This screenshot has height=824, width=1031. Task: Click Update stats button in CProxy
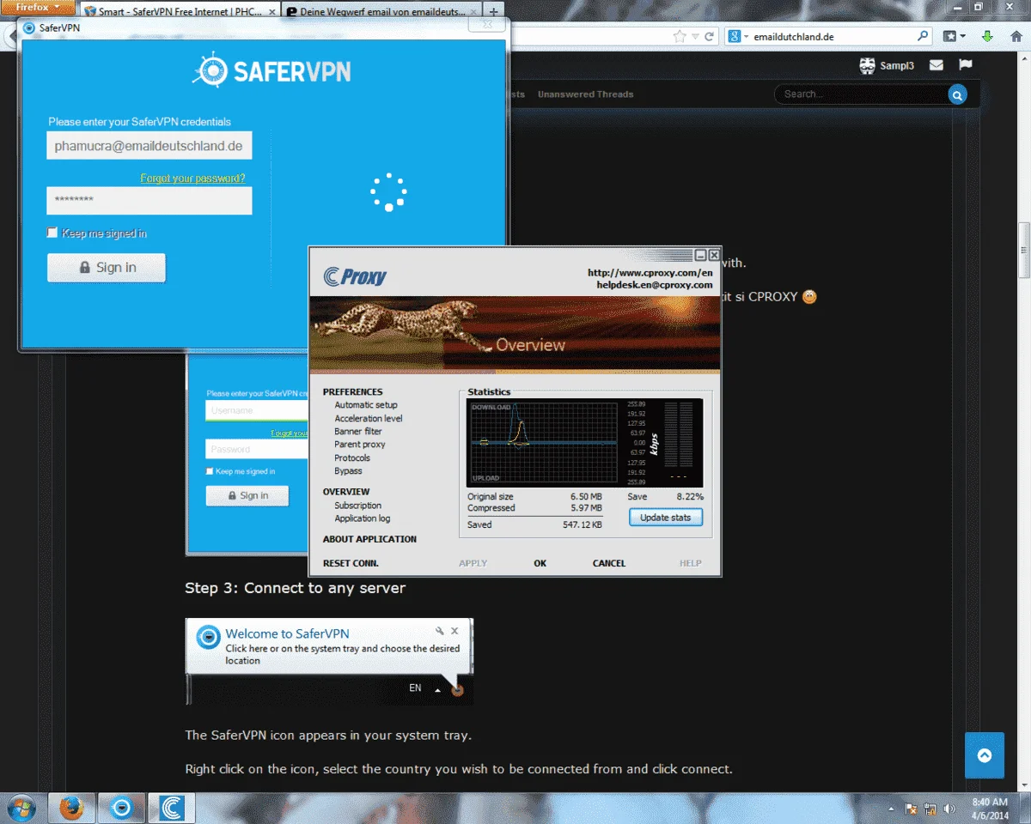tap(666, 518)
